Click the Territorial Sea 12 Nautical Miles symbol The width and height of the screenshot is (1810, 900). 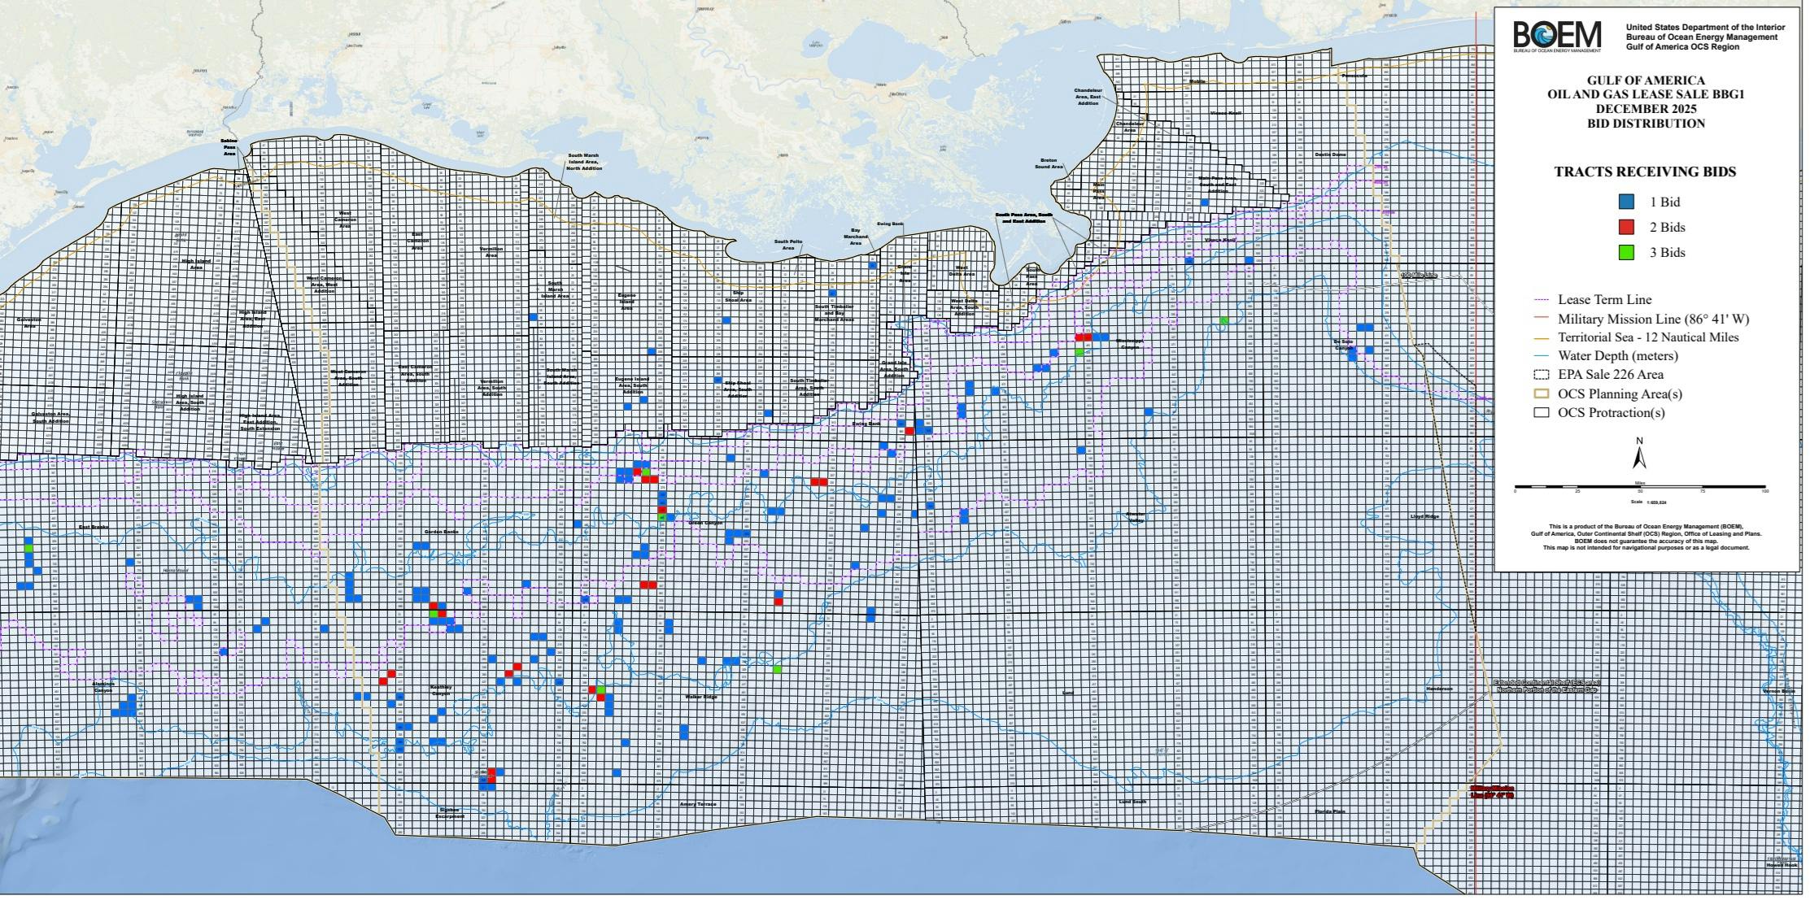(1543, 337)
